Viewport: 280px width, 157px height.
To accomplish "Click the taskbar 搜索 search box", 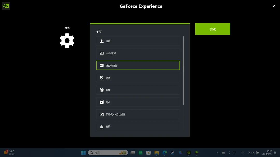I will point(108,153).
